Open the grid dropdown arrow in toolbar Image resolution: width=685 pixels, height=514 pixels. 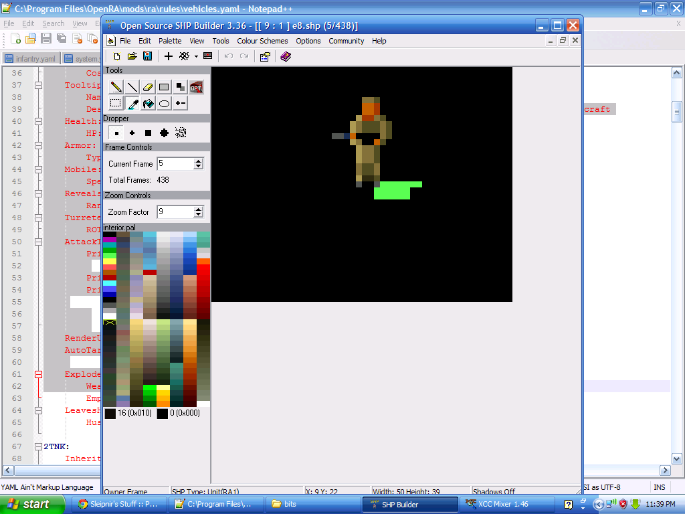(196, 56)
